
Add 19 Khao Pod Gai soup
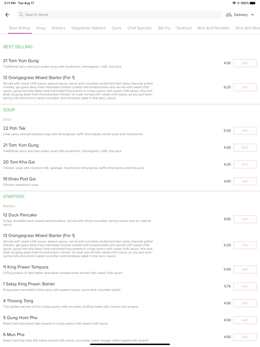pyautogui.click(x=245, y=181)
